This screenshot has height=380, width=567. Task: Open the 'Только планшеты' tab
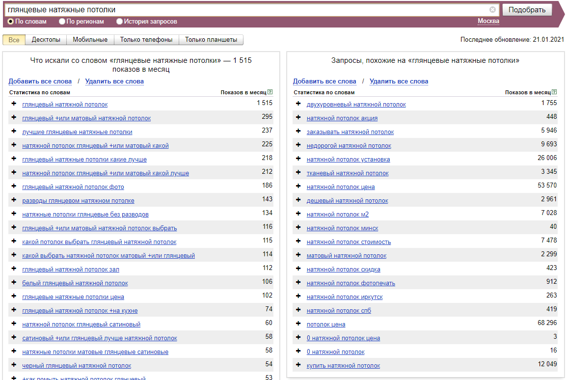click(x=211, y=40)
